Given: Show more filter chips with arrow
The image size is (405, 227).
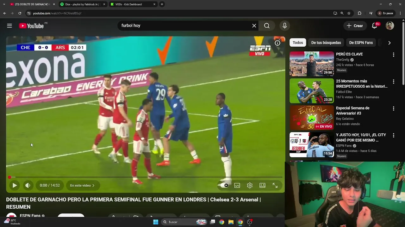Looking at the screenshot, I should [x=389, y=43].
